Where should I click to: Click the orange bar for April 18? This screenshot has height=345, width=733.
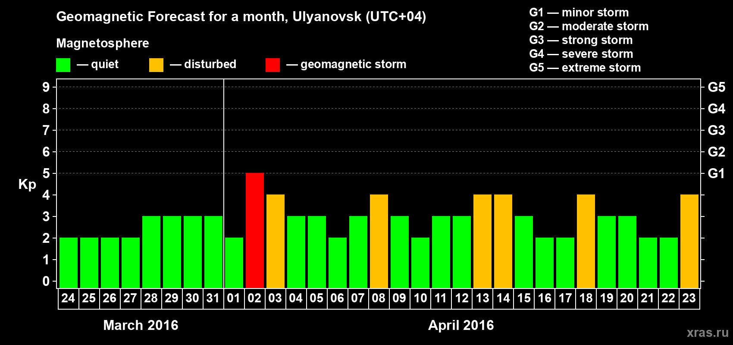tap(586, 241)
